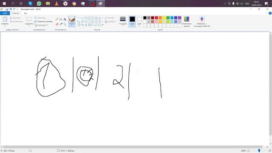The height and width of the screenshot is (153, 272).
Task: Open Edit colors (Изменение цветов)
Action: click(187, 22)
